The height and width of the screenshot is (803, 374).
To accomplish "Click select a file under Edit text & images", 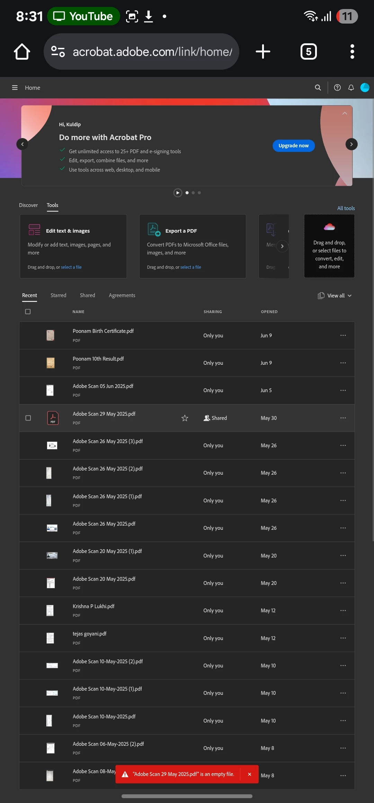I will [x=71, y=267].
